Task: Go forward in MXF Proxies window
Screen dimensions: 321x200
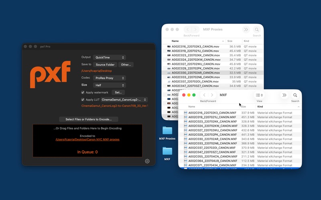Action: (195, 30)
